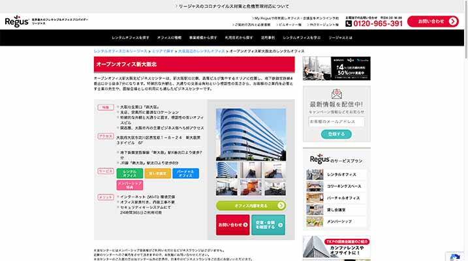Viewport: 468px width, 261px height.
Task: Open 貸し会議室 in the service plan list
Action: [x=336, y=209]
